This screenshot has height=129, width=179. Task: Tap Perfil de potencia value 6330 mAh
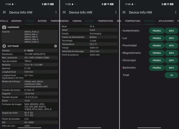(95, 55)
